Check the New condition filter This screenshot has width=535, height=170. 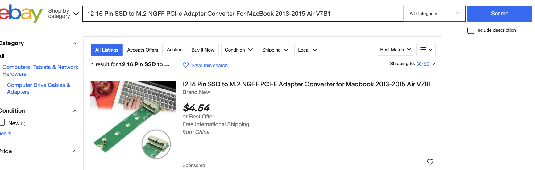pyautogui.click(x=2, y=122)
